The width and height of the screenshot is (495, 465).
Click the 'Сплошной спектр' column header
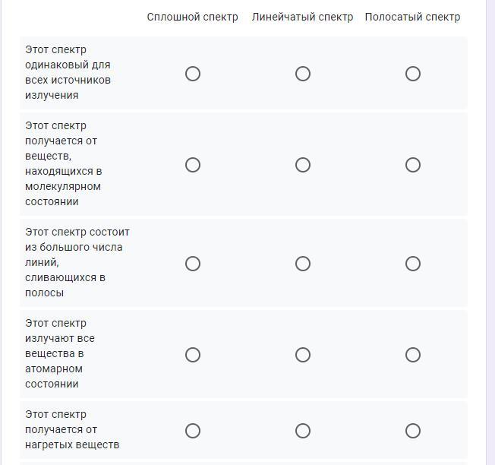click(x=193, y=17)
